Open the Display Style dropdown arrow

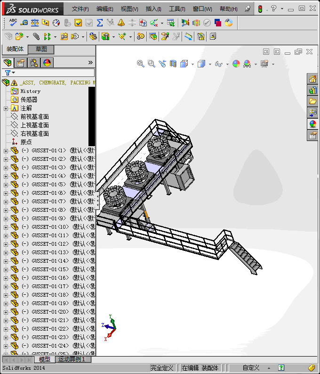tap(210, 64)
